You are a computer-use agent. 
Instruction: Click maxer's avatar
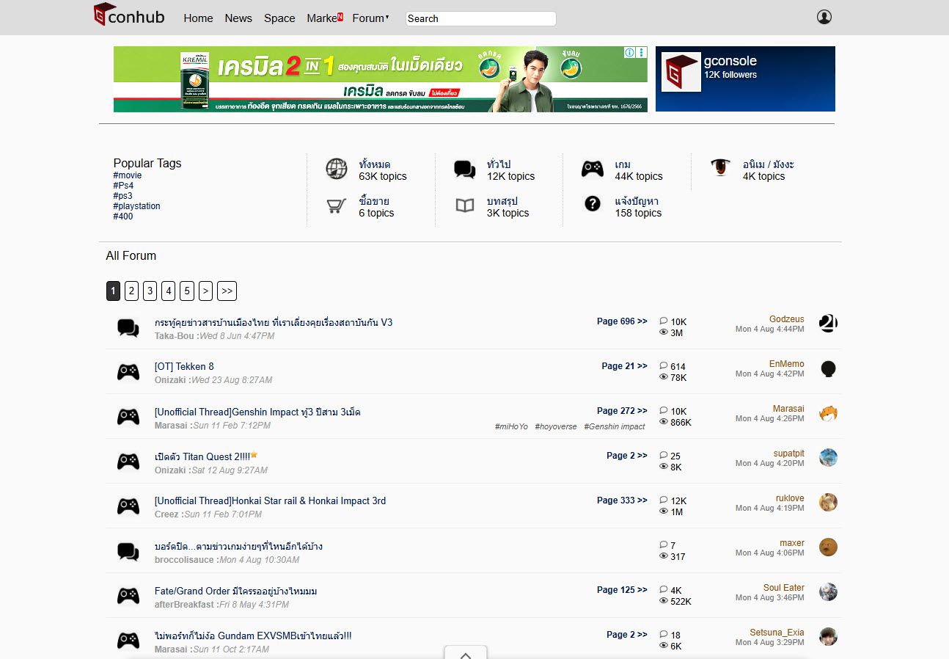click(828, 547)
